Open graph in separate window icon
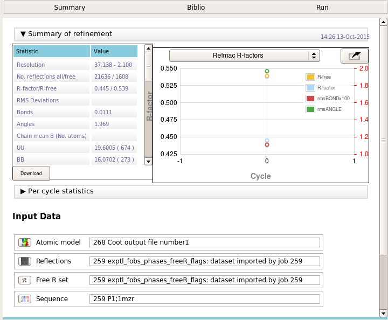The width and height of the screenshot is (388, 320). [354, 56]
